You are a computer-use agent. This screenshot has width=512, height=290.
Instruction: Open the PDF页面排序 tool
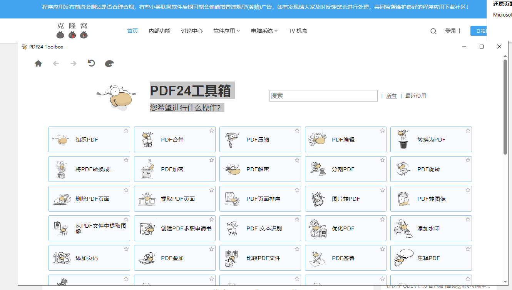(260, 199)
